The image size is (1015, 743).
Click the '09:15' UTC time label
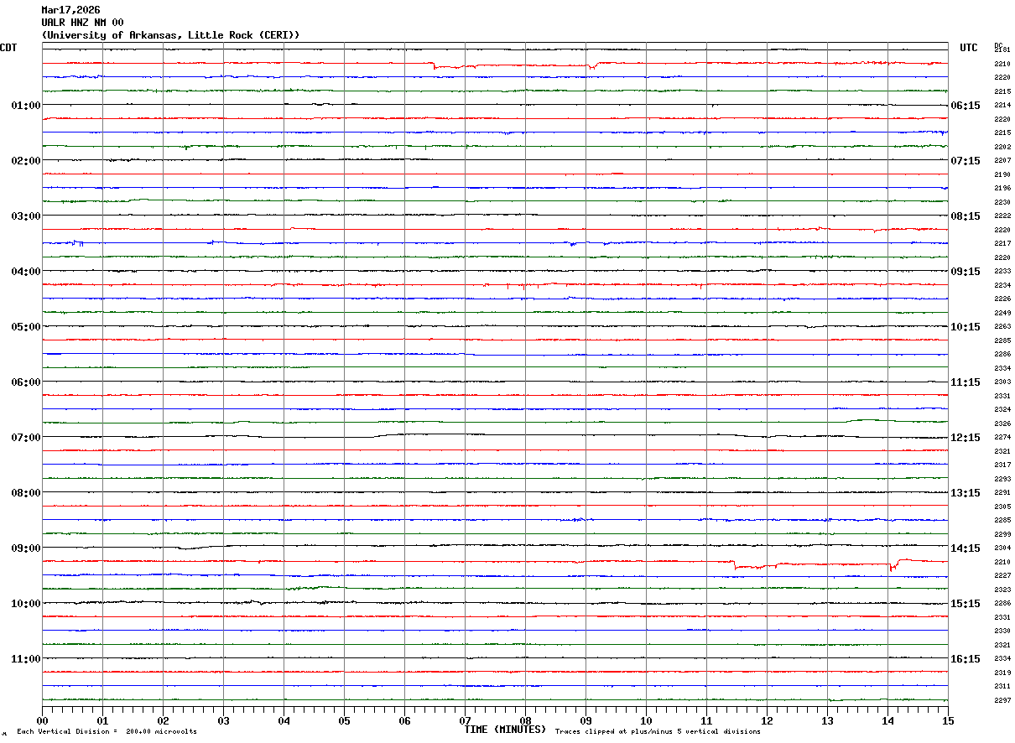tap(966, 272)
